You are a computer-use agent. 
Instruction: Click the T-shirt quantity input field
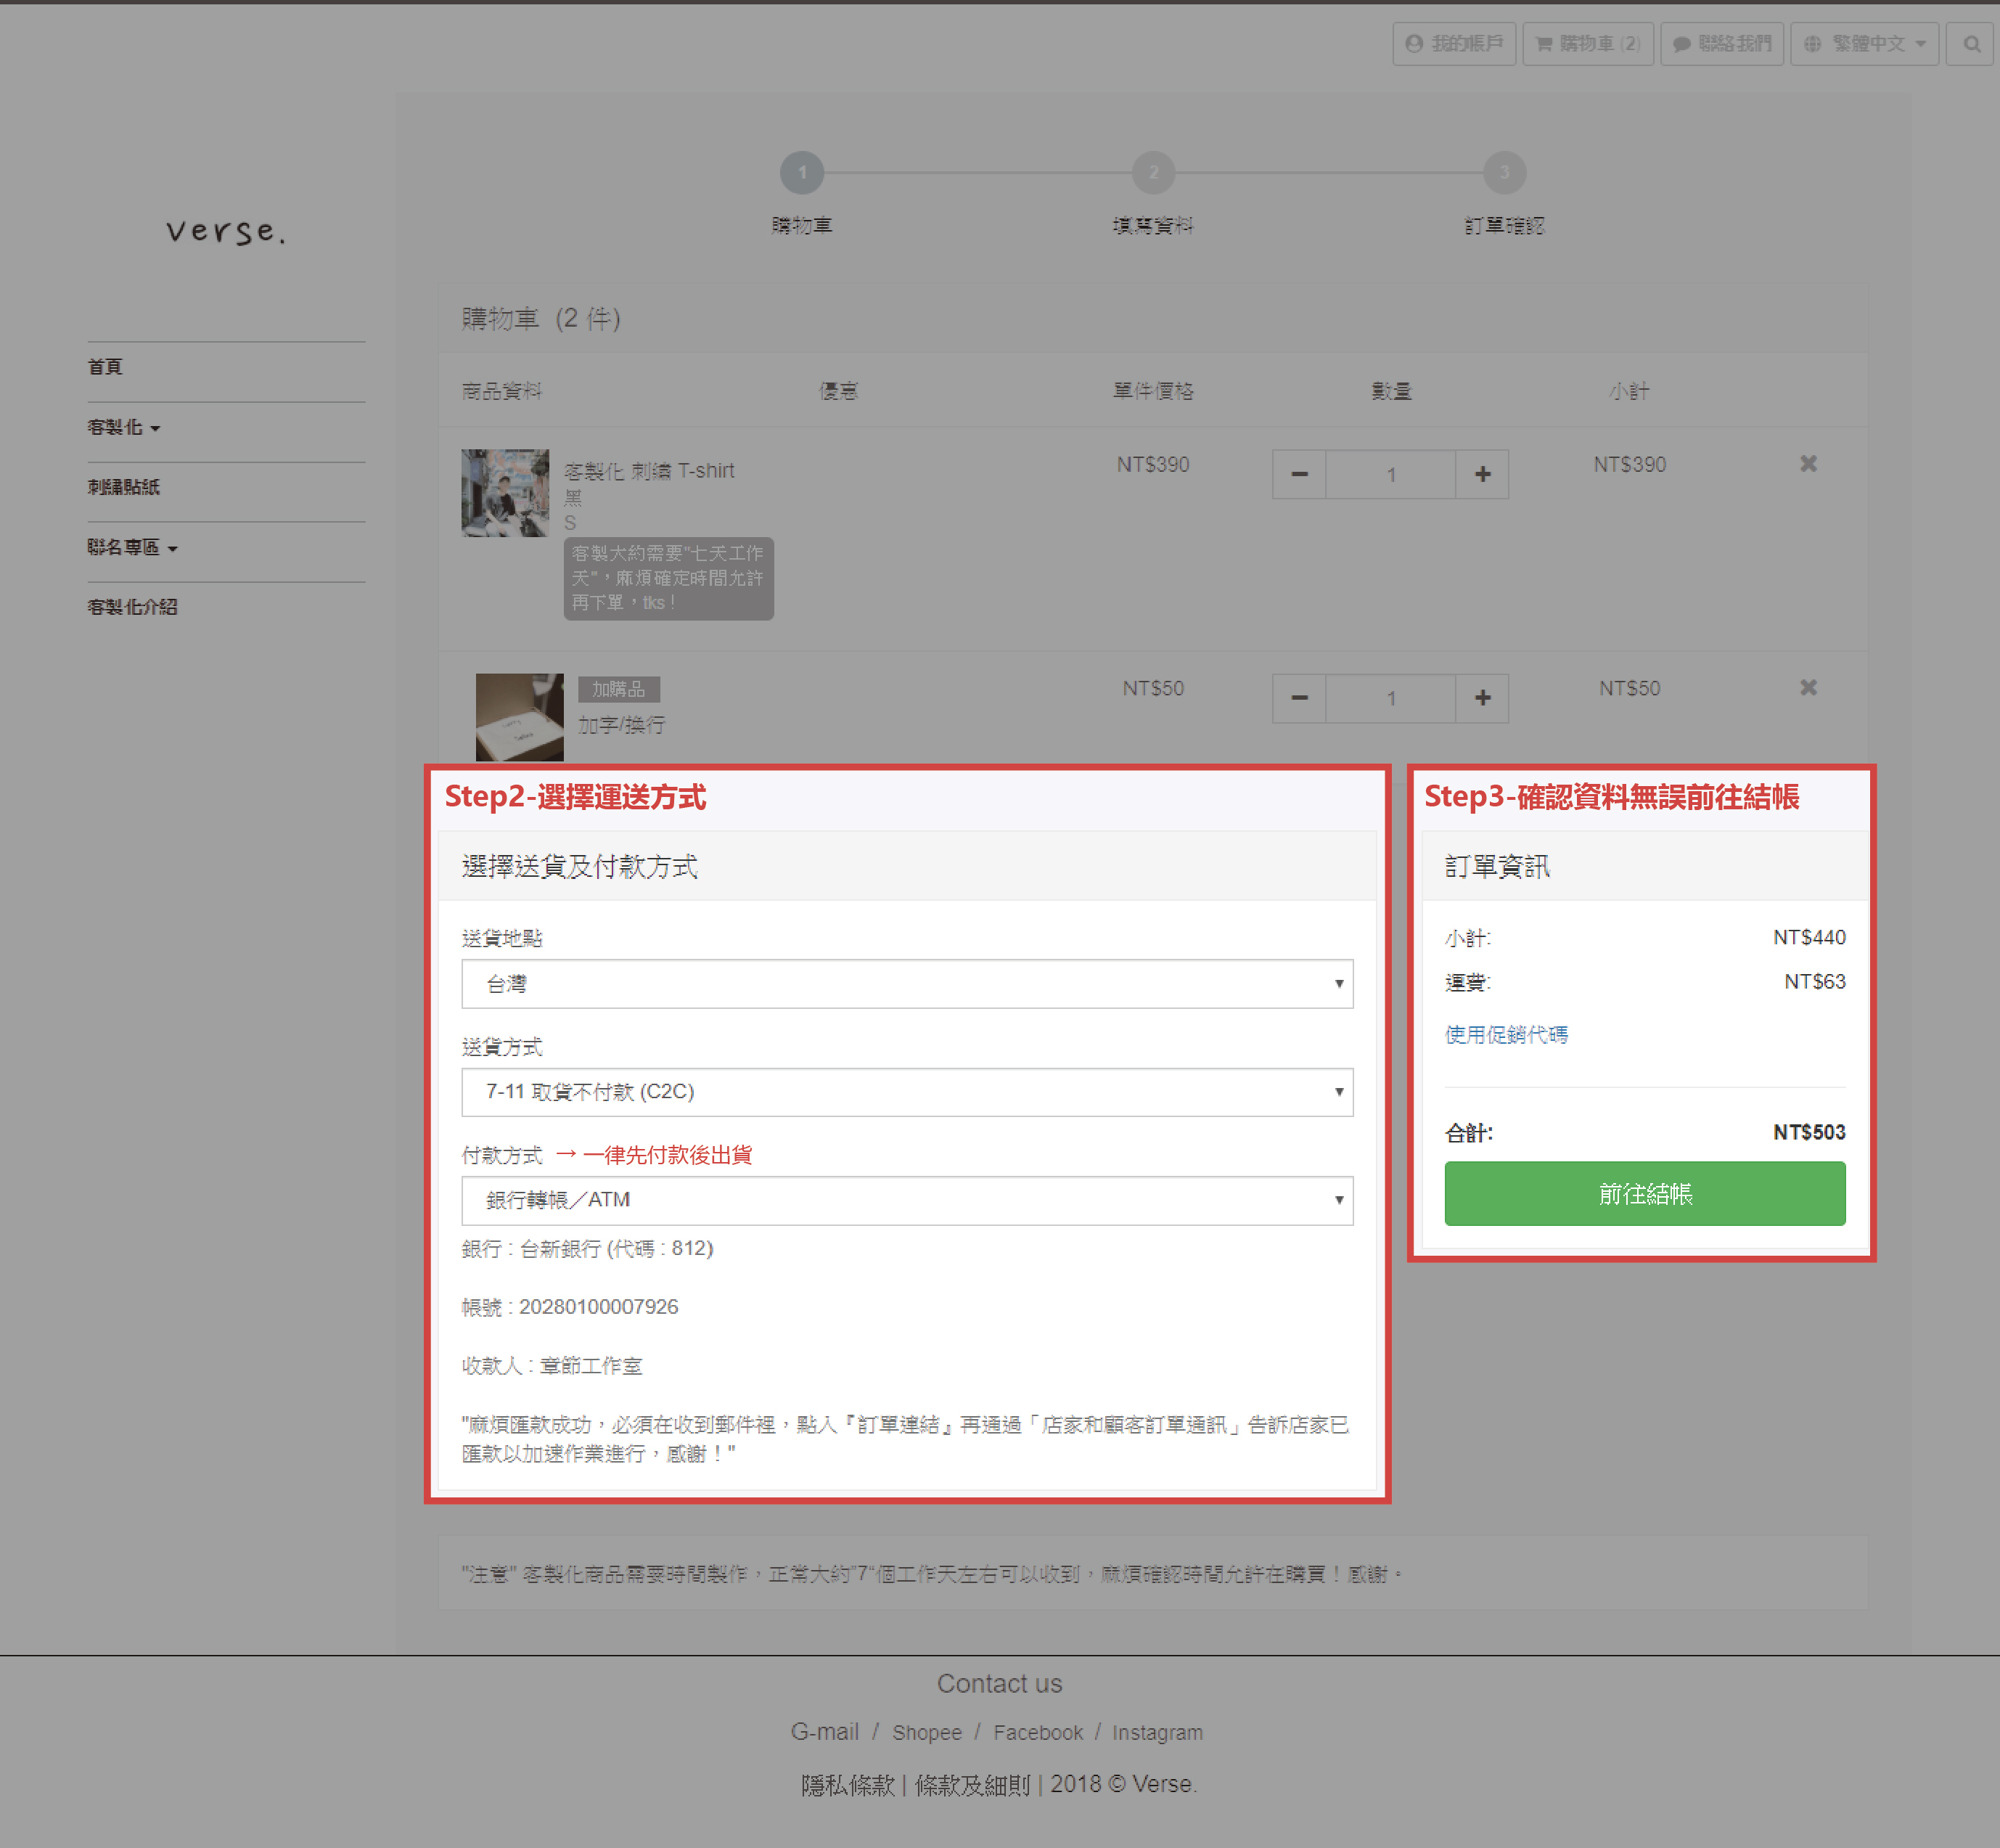1390,474
